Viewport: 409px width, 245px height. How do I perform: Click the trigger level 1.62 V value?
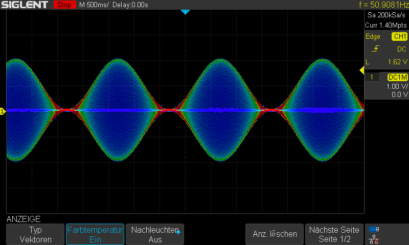click(398, 62)
